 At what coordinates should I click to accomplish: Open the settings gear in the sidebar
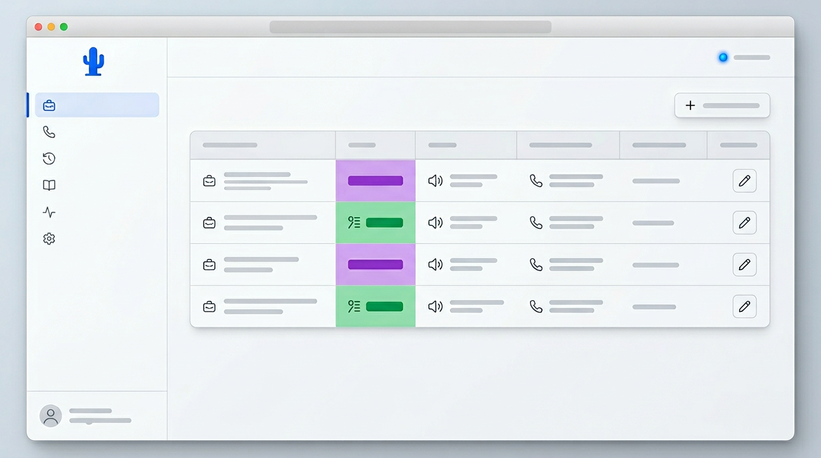(49, 239)
